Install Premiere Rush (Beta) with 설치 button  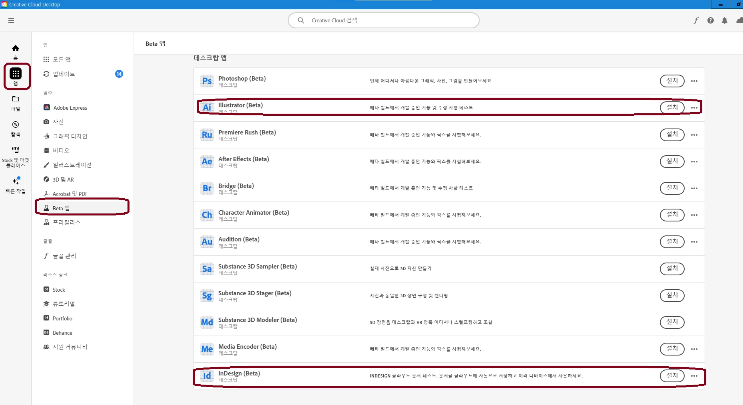coord(672,135)
